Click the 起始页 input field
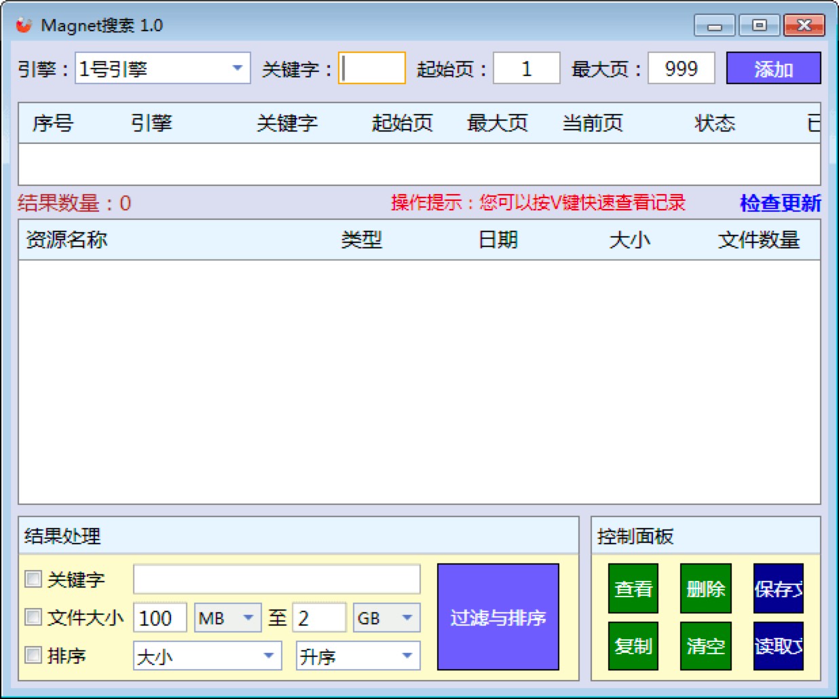This screenshot has width=839, height=699. pos(526,69)
